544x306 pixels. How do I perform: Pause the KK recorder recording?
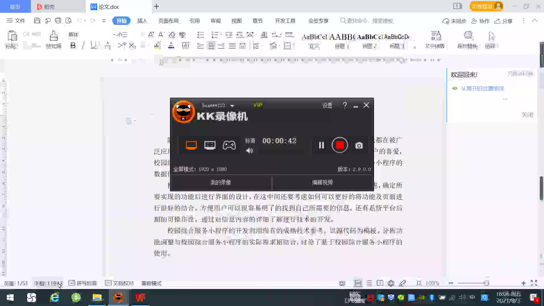coord(321,145)
